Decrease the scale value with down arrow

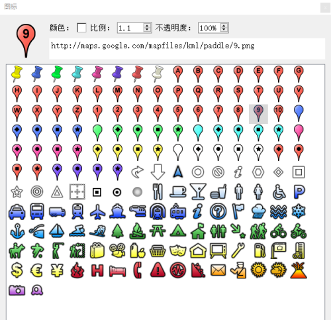pos(147,30)
